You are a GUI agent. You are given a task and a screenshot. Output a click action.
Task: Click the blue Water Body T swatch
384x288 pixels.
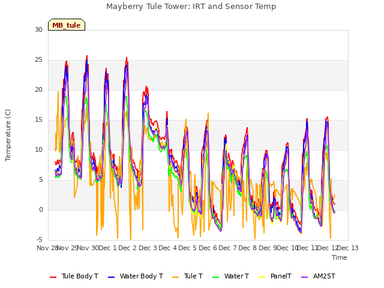111,277
